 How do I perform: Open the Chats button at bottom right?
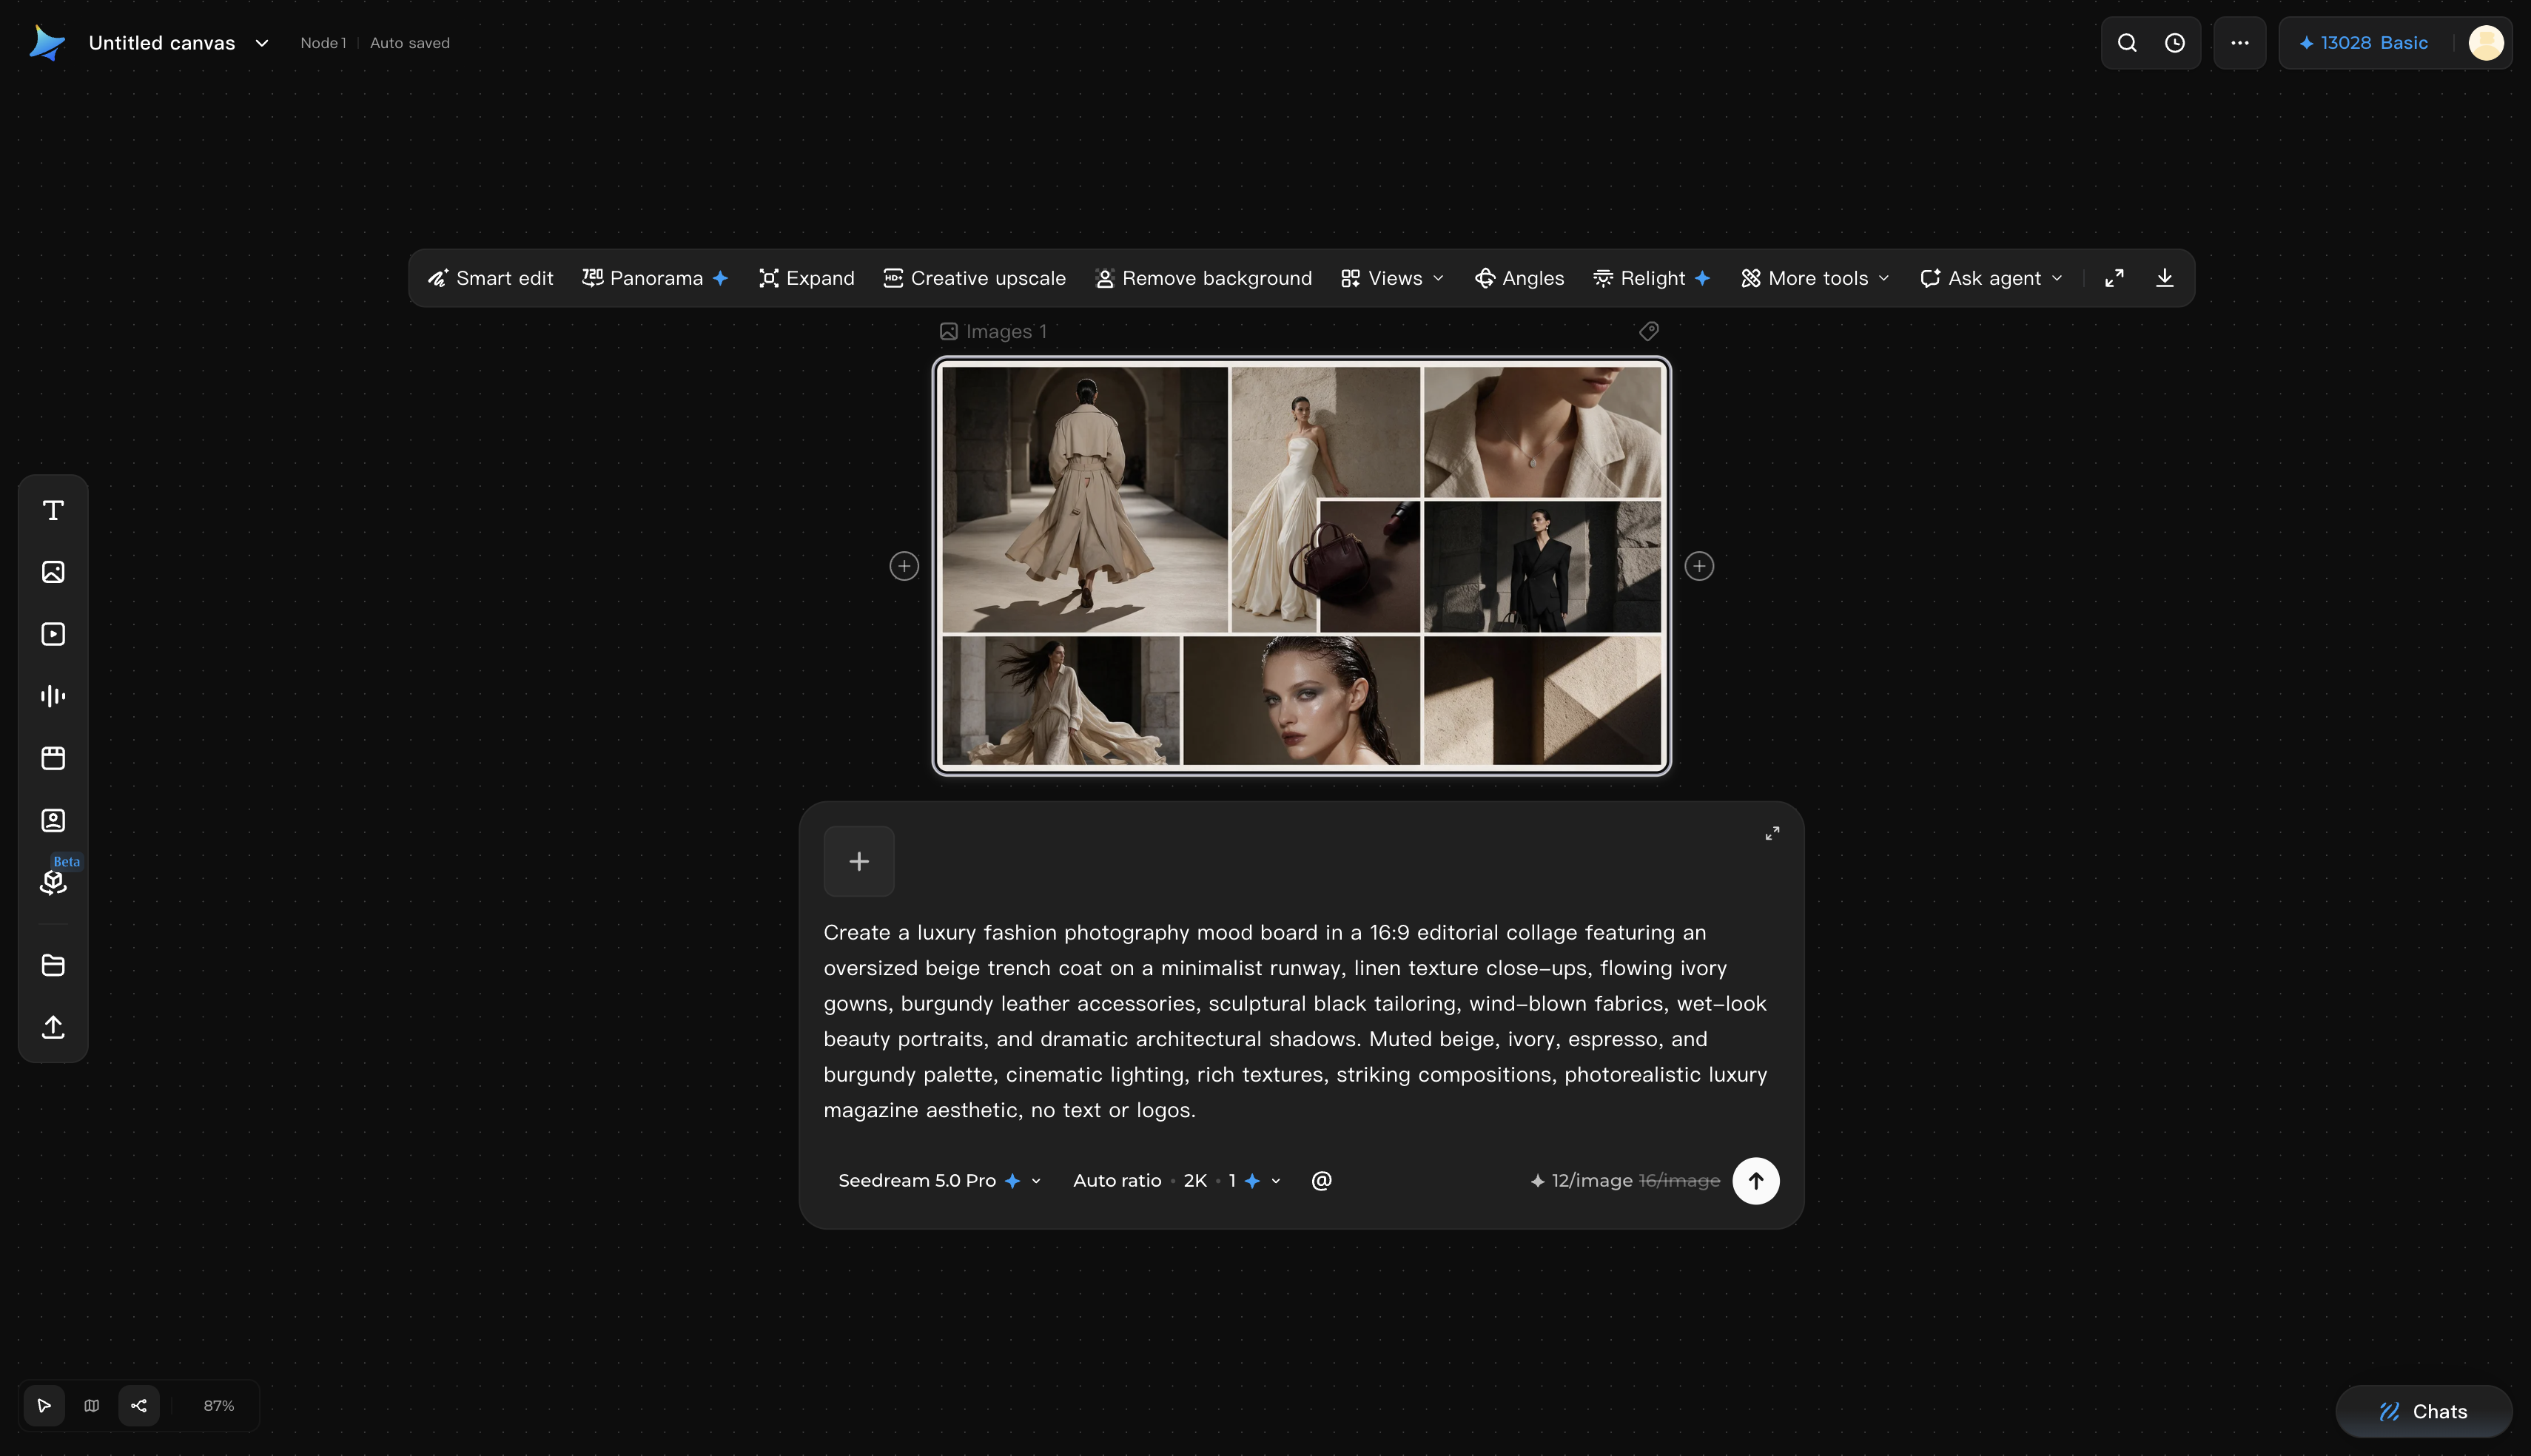[2423, 1411]
